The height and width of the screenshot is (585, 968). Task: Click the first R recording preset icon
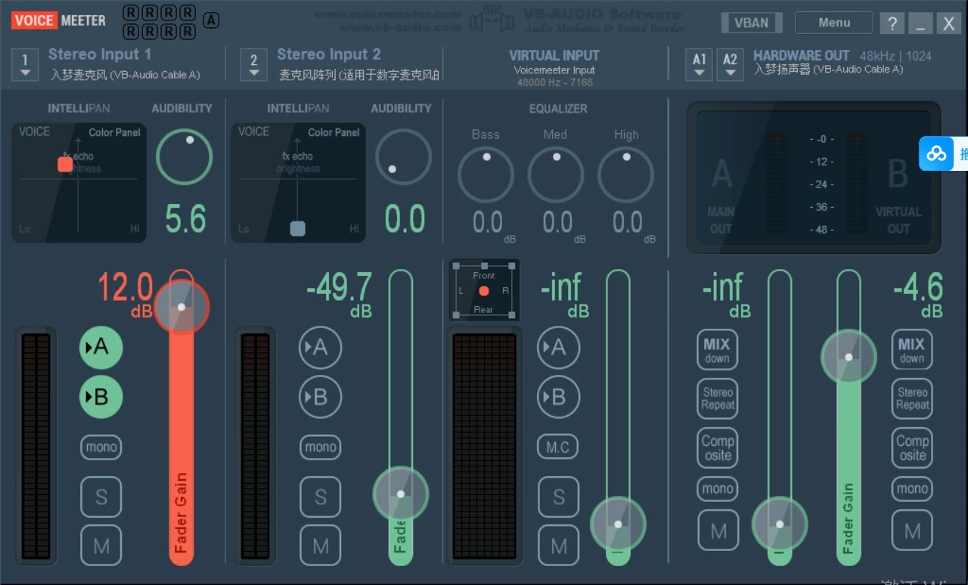point(132,13)
